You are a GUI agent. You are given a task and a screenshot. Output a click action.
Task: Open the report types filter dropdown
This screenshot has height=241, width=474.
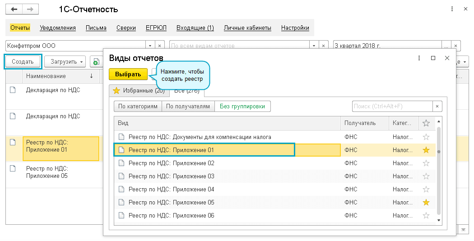[x=314, y=46]
